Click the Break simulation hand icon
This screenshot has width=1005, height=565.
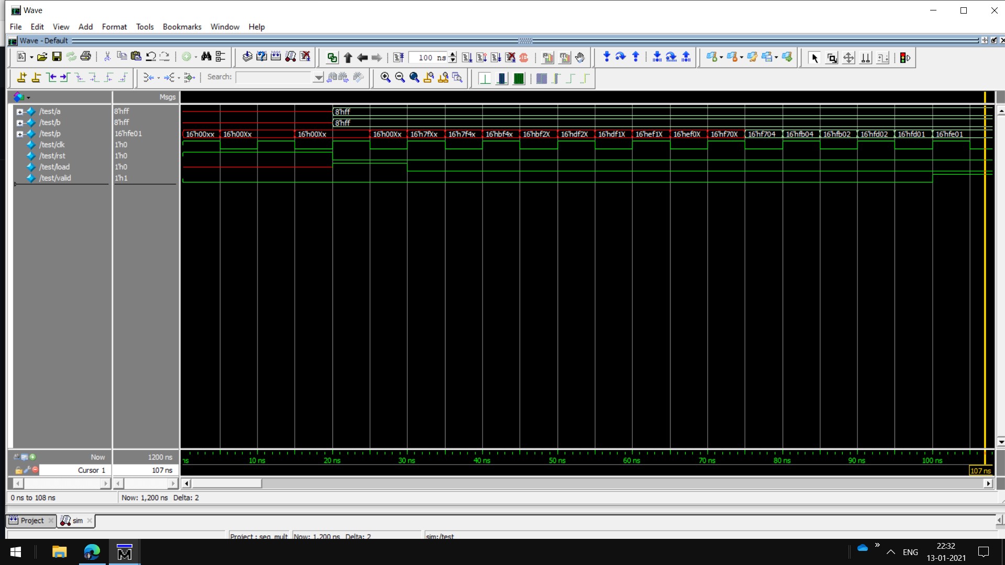[x=579, y=58]
